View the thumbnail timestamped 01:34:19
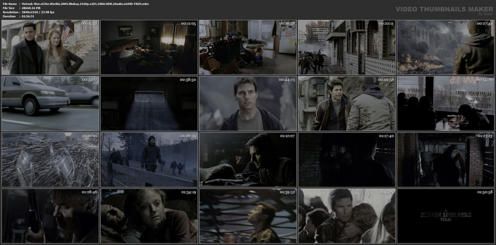The width and height of the screenshot is (496, 245). point(149,216)
